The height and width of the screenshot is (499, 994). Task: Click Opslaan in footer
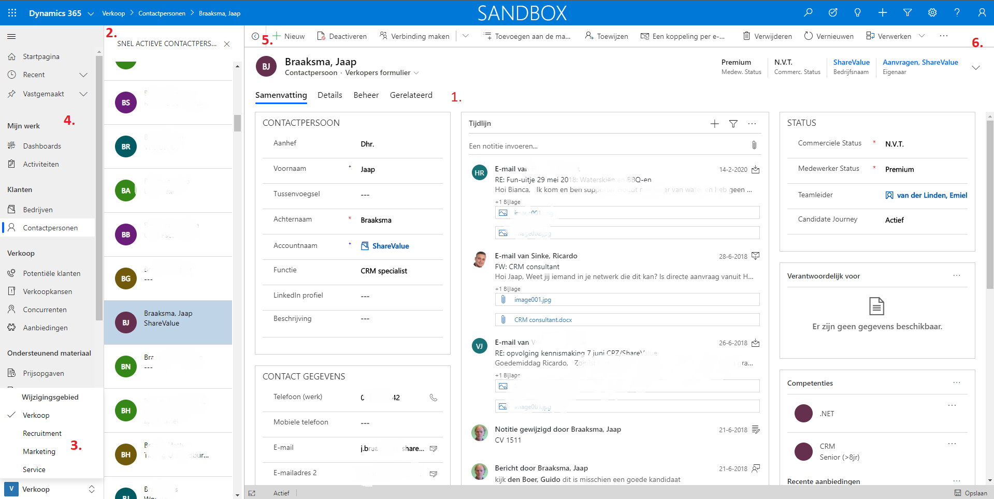click(971, 493)
